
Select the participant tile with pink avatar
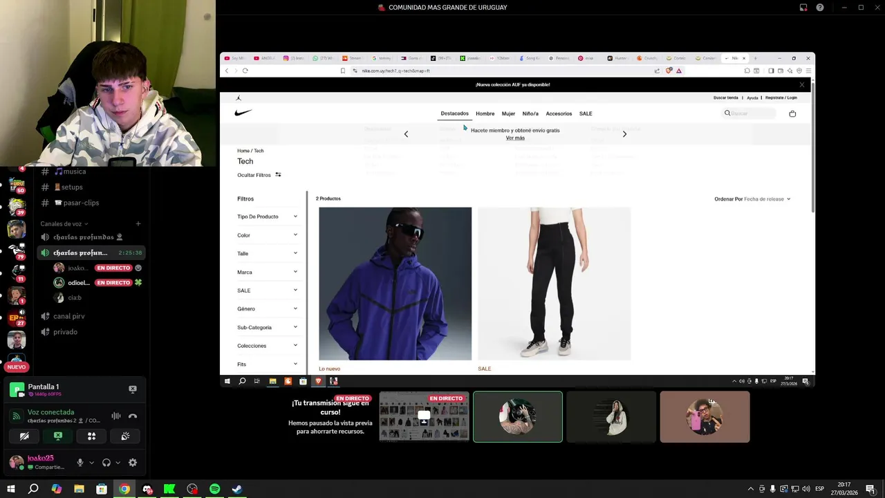point(705,416)
